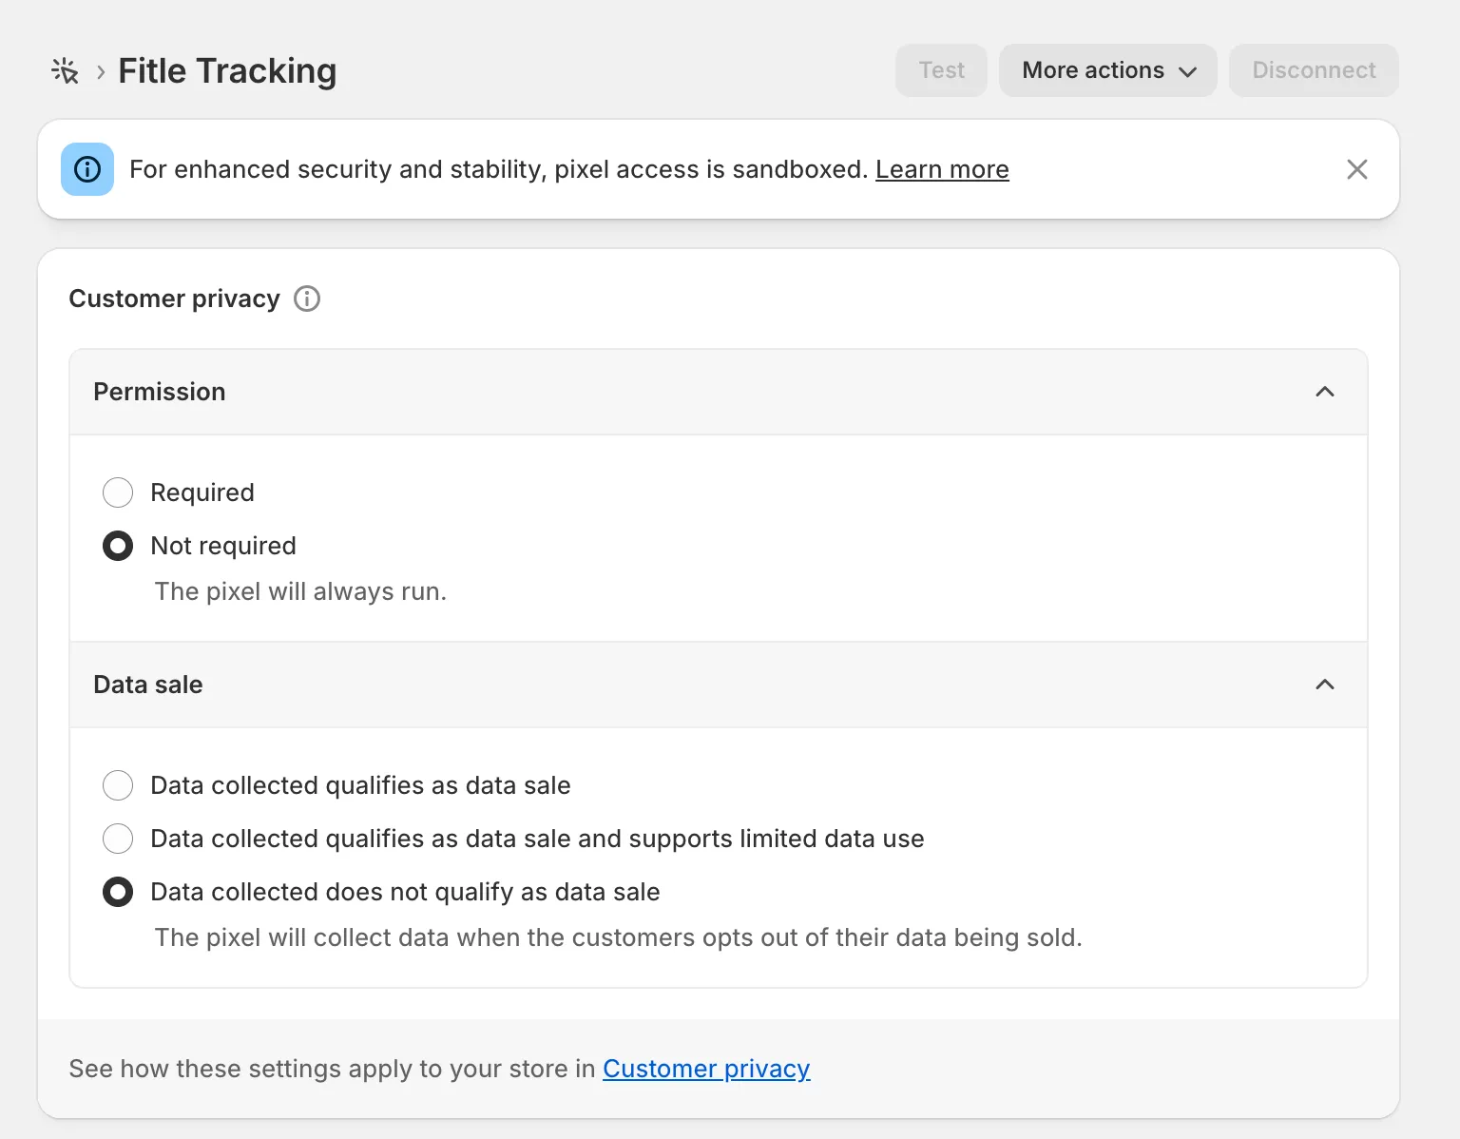The image size is (1460, 1139).
Task: Select data sale with limited data use
Action: click(118, 839)
